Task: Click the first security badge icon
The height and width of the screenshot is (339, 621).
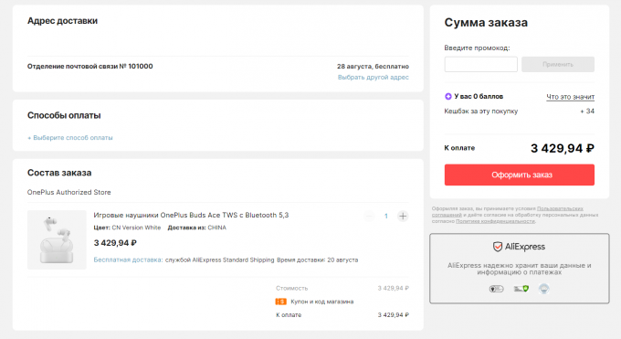Action: point(496,289)
